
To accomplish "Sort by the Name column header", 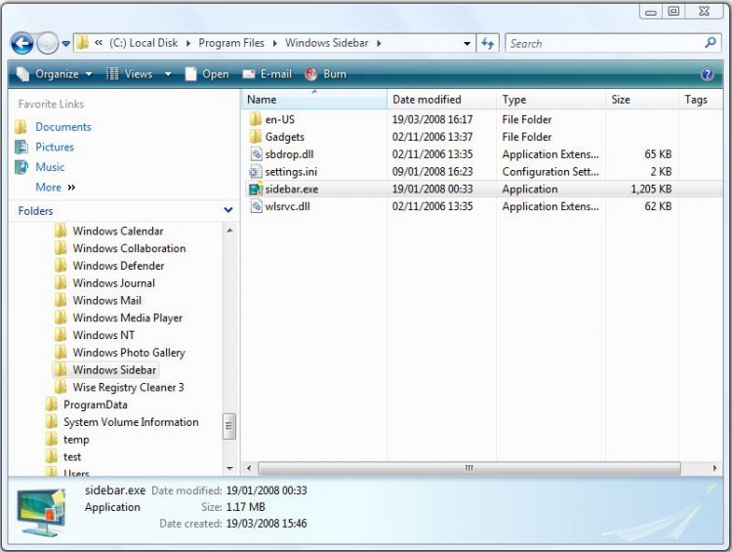I will (314, 100).
